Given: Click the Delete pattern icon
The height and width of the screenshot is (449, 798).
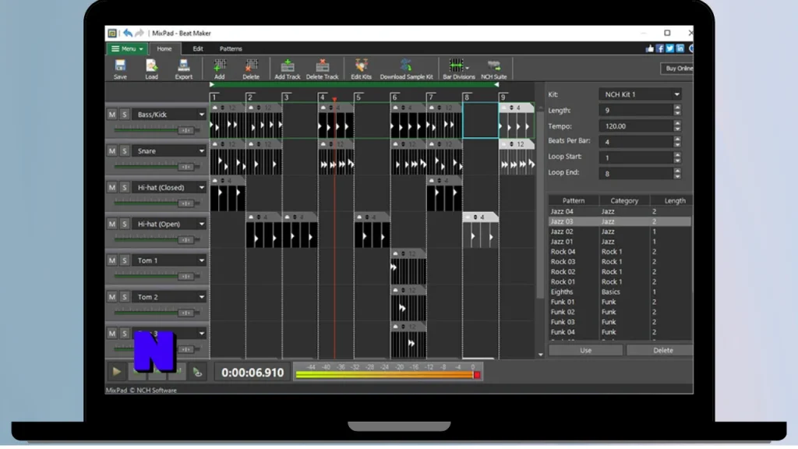Looking at the screenshot, I should (x=251, y=69).
